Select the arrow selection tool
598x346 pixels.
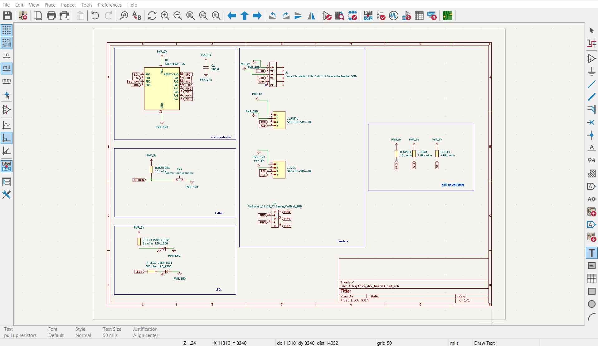pyautogui.click(x=591, y=30)
